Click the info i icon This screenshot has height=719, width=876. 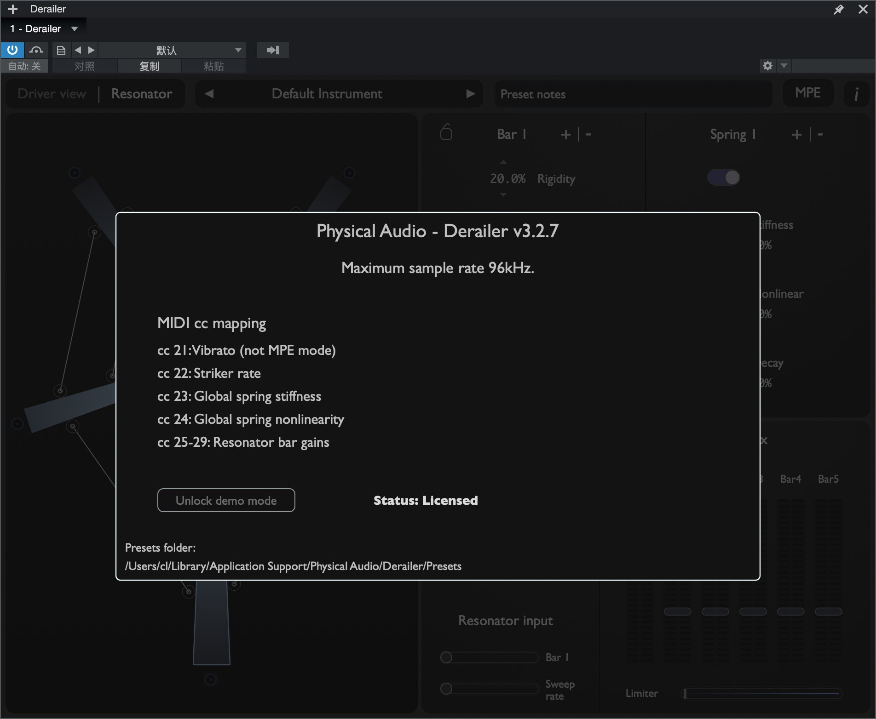pyautogui.click(x=856, y=94)
